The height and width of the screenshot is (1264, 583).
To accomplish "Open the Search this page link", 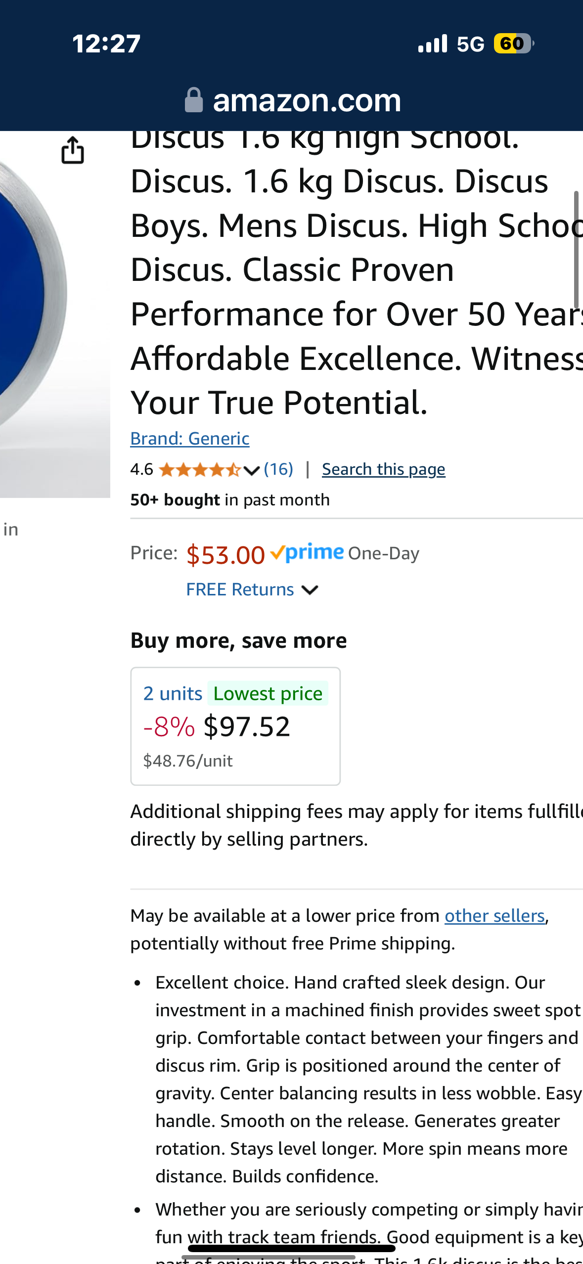I will [x=384, y=469].
